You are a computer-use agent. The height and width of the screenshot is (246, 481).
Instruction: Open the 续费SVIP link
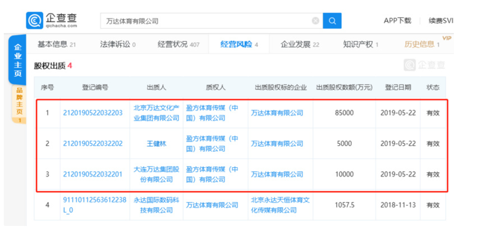coord(441,20)
